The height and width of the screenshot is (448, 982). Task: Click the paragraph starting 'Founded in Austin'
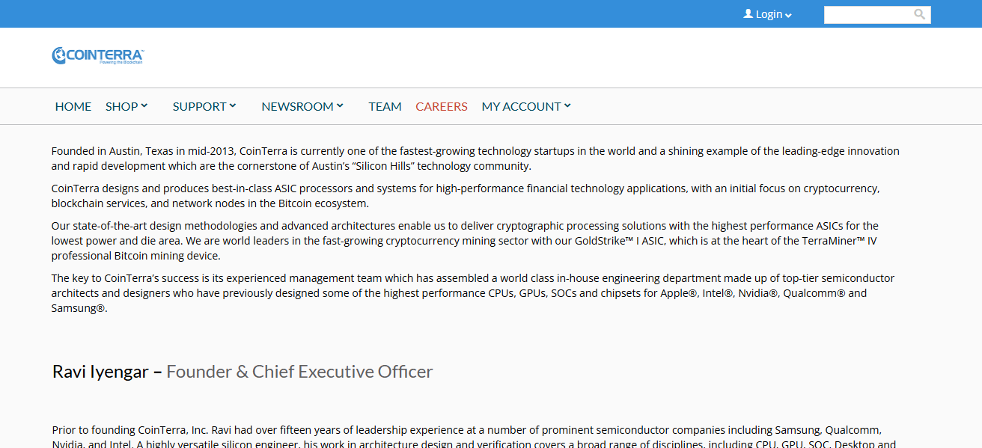475,159
